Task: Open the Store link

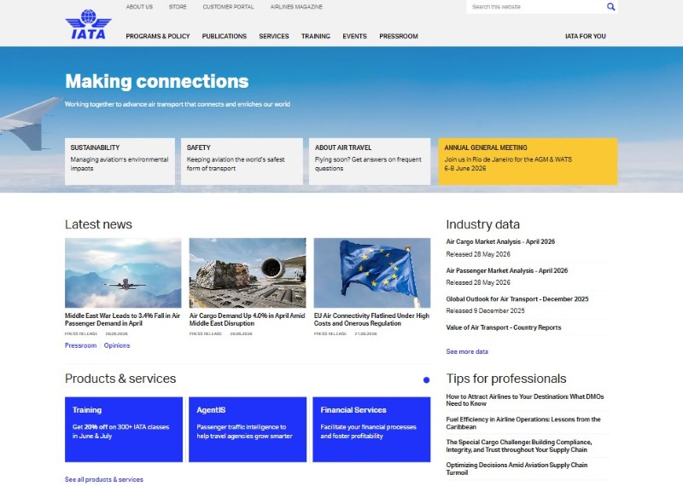Action: 178,7
